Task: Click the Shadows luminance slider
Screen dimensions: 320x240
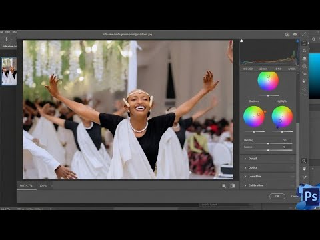Action: 254,132
